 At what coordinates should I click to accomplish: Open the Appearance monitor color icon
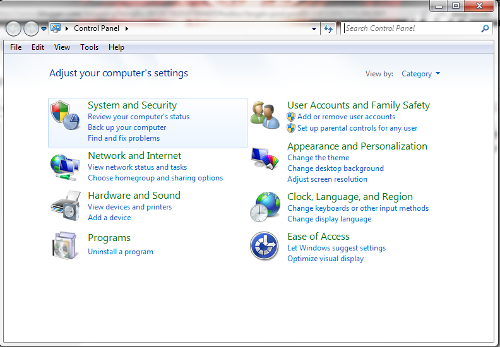(x=265, y=158)
